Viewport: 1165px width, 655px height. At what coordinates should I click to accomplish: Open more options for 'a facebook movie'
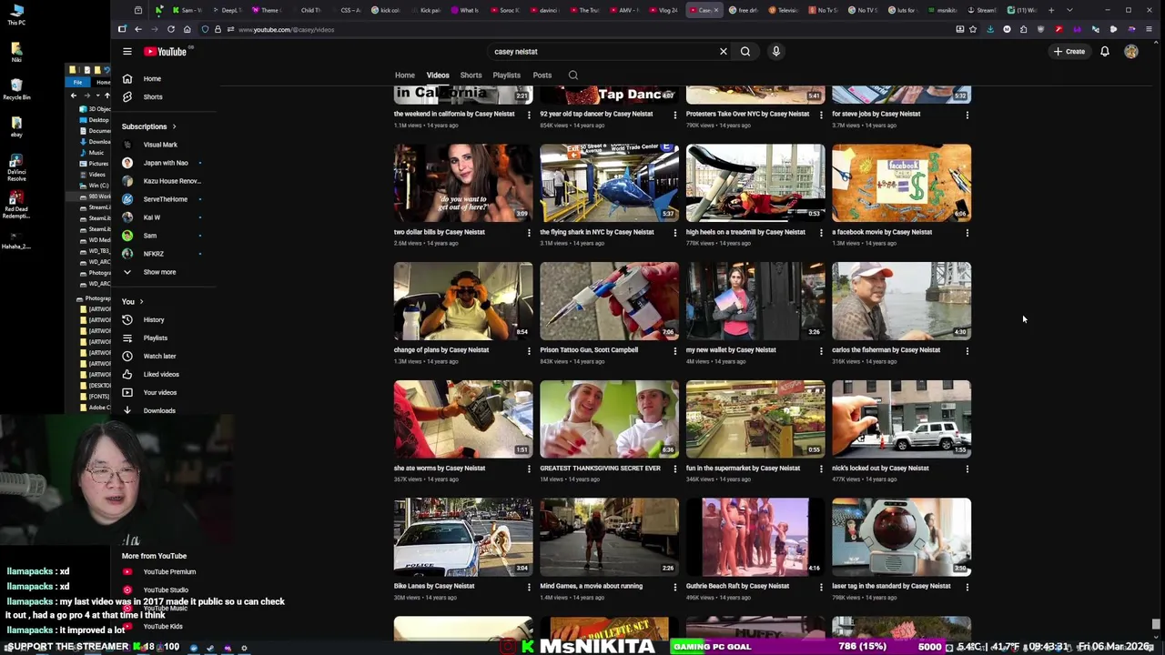[x=967, y=233]
